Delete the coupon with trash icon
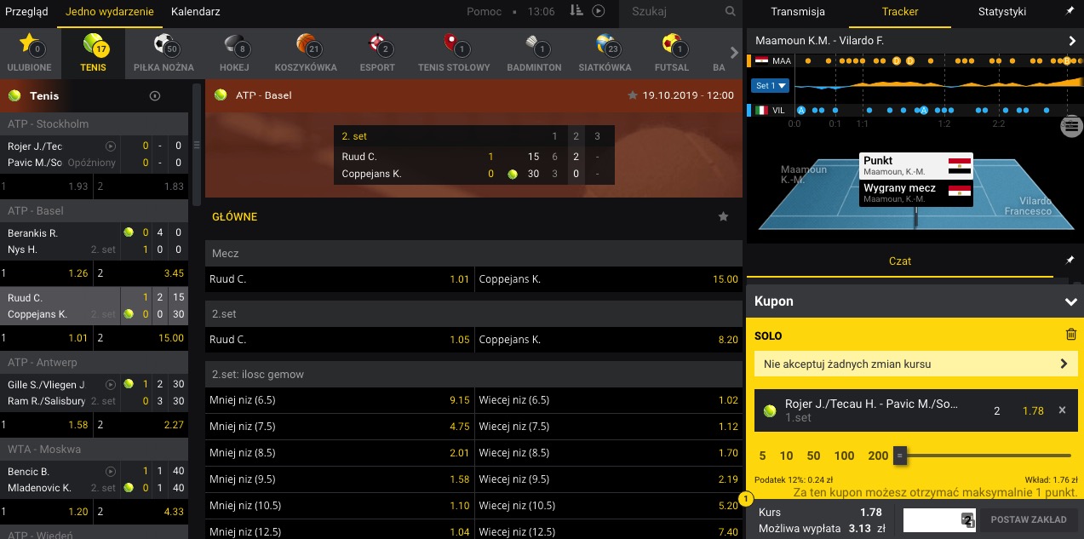This screenshot has height=539, width=1084. point(1071,335)
